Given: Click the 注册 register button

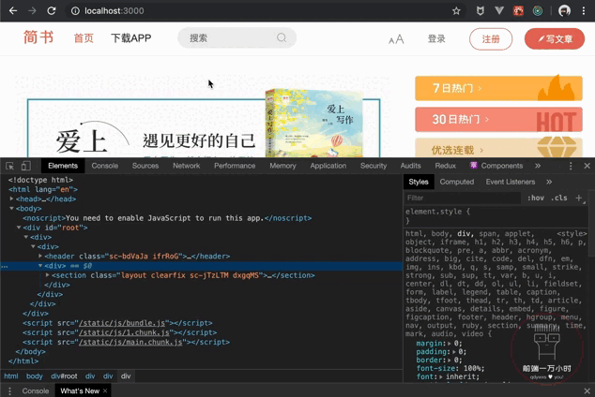Looking at the screenshot, I should coord(491,39).
